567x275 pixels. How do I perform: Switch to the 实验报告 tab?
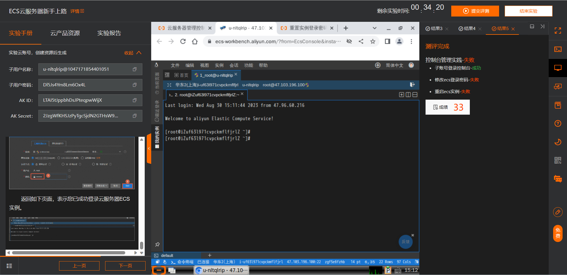click(109, 33)
